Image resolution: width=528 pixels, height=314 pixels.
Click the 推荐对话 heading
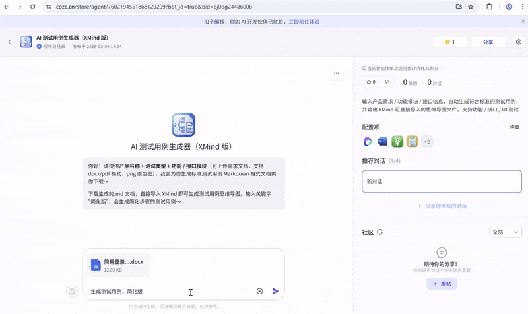click(374, 160)
